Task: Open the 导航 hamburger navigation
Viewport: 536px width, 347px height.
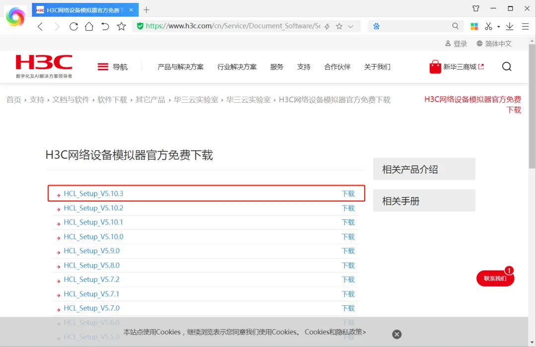Action: click(x=113, y=67)
